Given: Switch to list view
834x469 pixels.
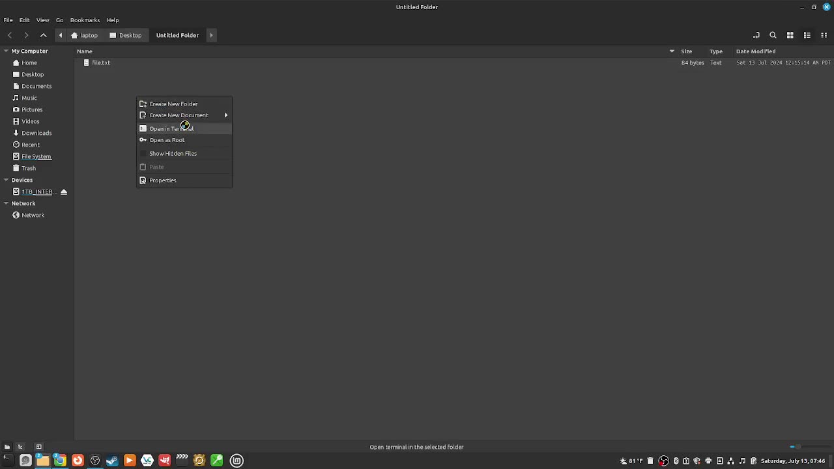Looking at the screenshot, I should (x=807, y=35).
